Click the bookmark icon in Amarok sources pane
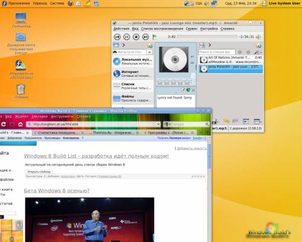This screenshot has width=302, height=242. [x=150, y=45]
